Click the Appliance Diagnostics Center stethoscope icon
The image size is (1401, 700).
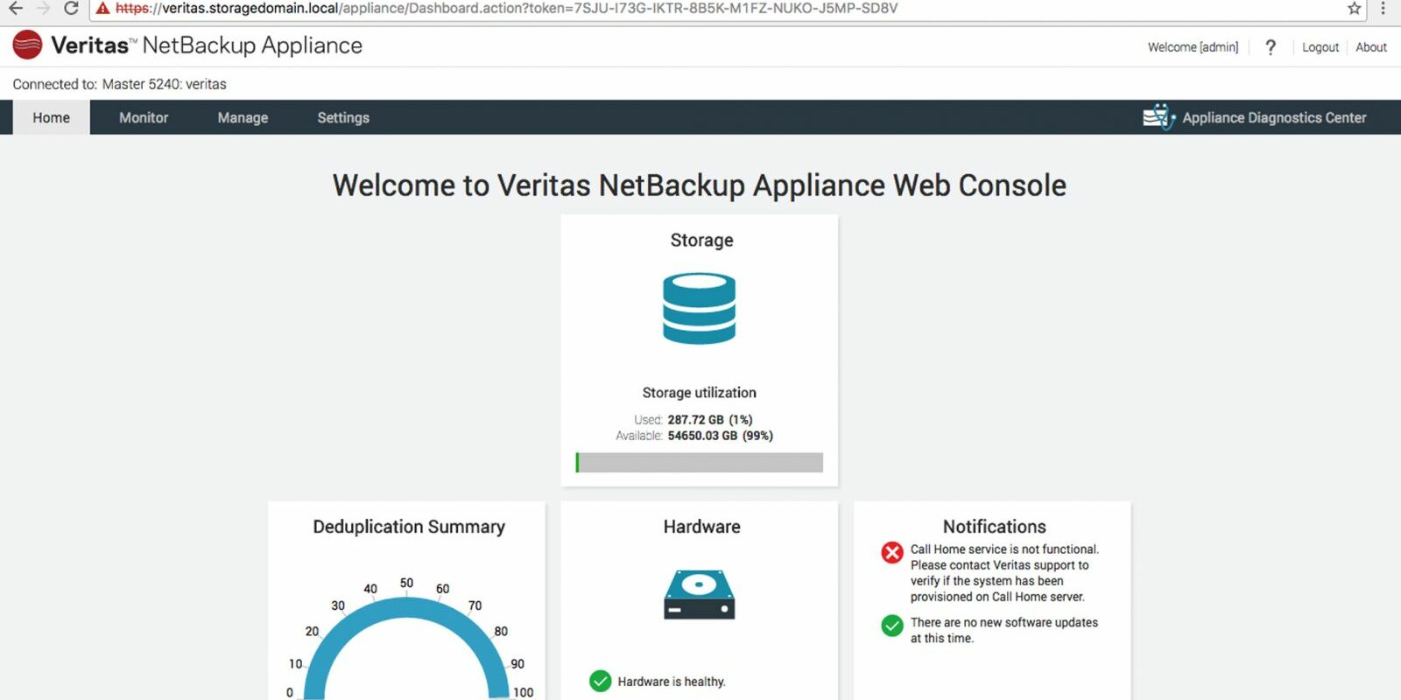coord(1158,117)
